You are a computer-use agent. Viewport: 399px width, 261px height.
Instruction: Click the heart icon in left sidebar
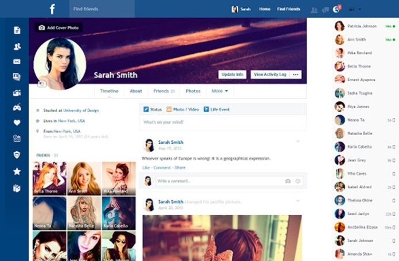coord(17,122)
